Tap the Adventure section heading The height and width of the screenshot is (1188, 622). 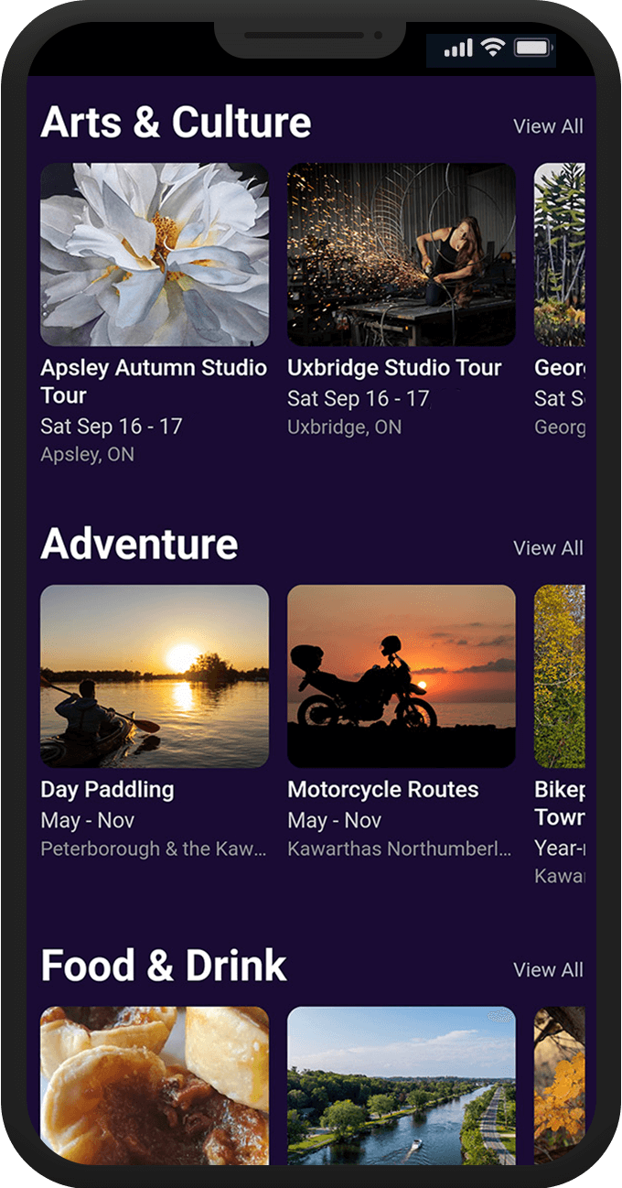(x=139, y=545)
